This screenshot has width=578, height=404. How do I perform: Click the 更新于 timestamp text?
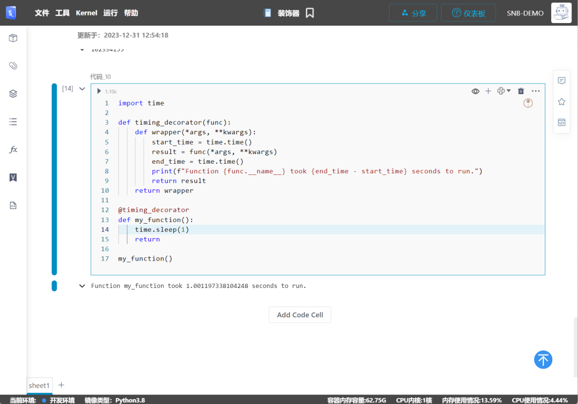123,35
